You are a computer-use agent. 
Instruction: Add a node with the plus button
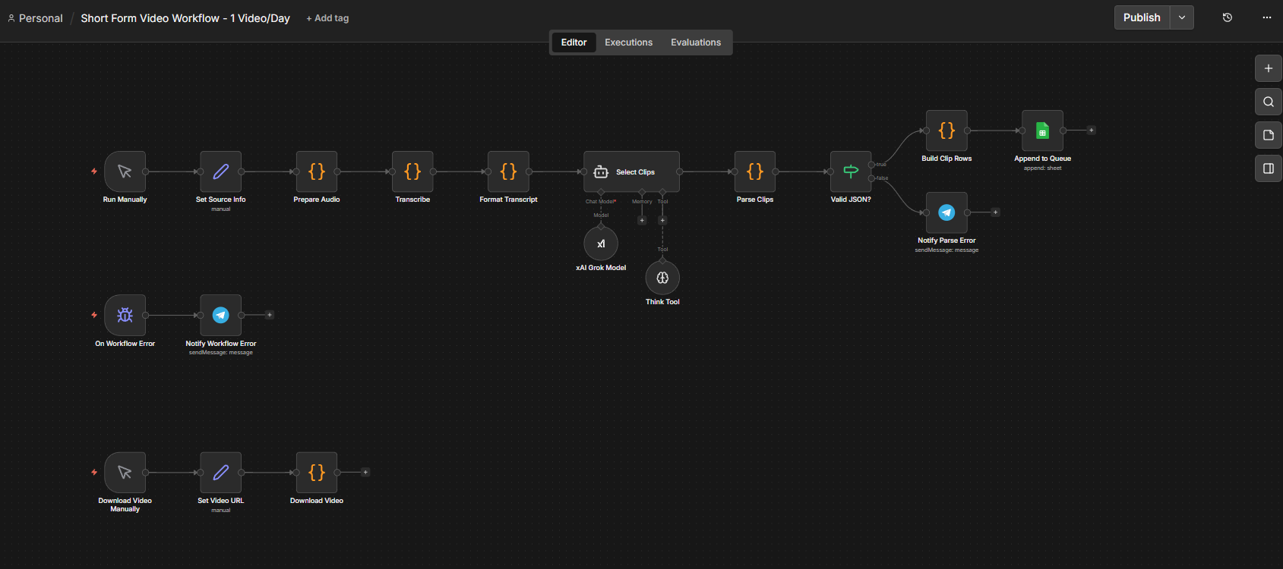pyautogui.click(x=1268, y=68)
